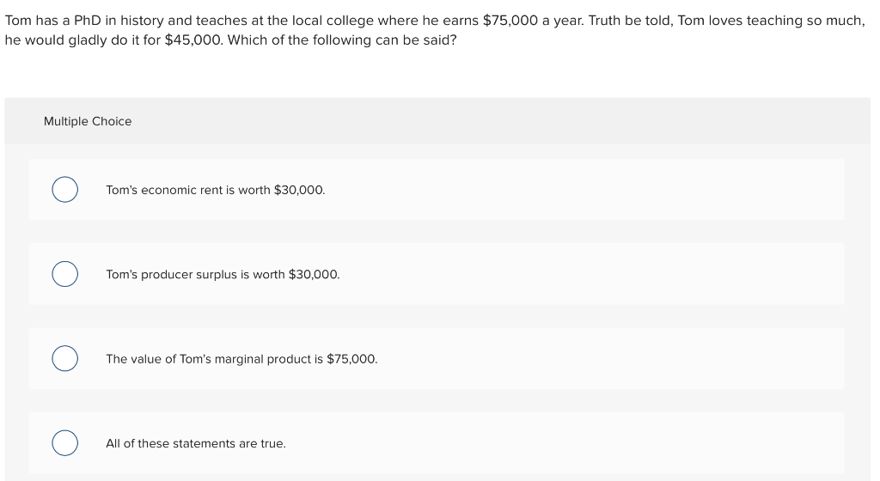Click the answer text "Tom's economic rent is worth"
The image size is (880, 481).
187,189
